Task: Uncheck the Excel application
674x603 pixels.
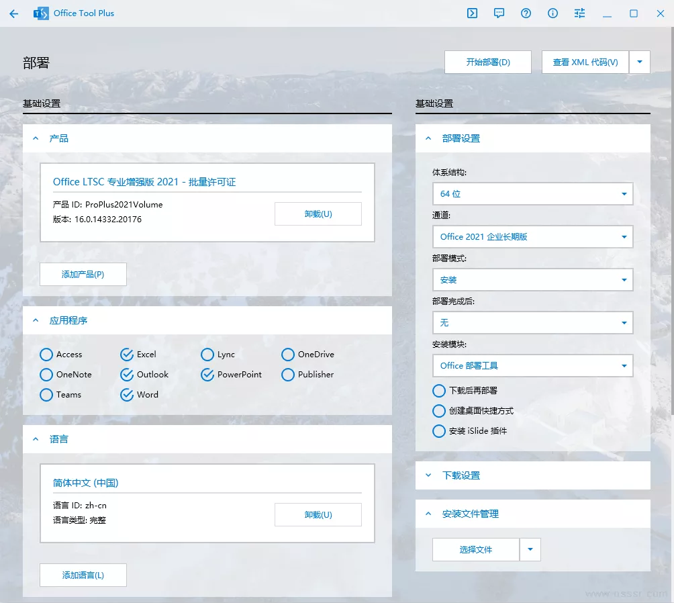Action: coord(138,355)
